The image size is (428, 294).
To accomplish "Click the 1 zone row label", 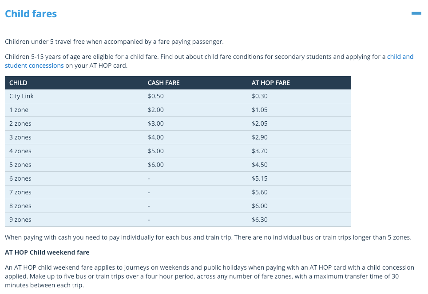I will click(19, 110).
